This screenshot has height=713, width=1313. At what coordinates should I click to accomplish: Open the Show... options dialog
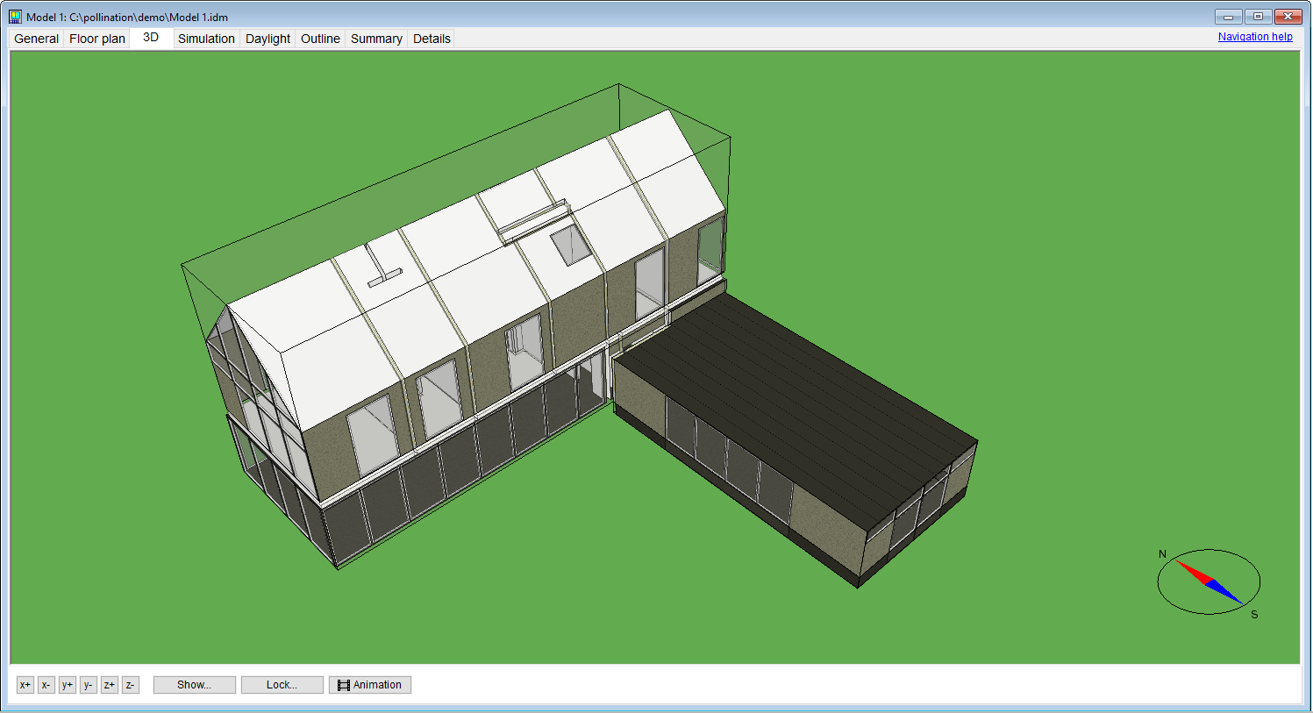coord(194,685)
